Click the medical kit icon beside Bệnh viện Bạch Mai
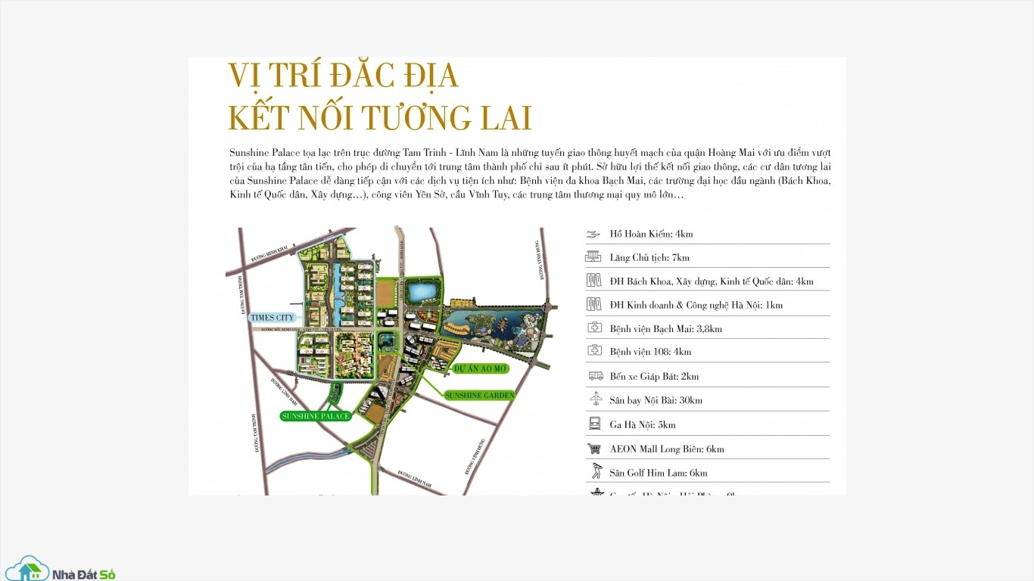Screen dimensions: 1034x581 [594, 328]
